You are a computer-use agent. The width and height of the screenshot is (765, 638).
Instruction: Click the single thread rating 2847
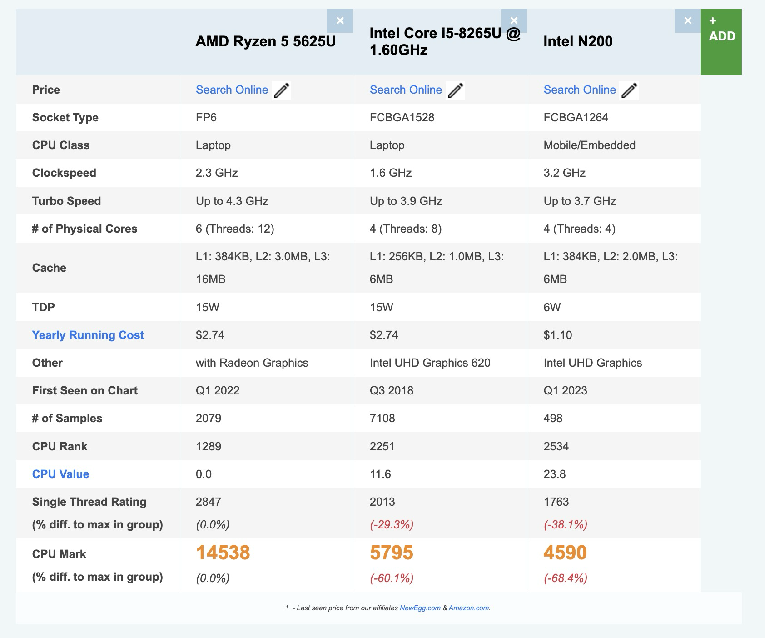click(209, 502)
